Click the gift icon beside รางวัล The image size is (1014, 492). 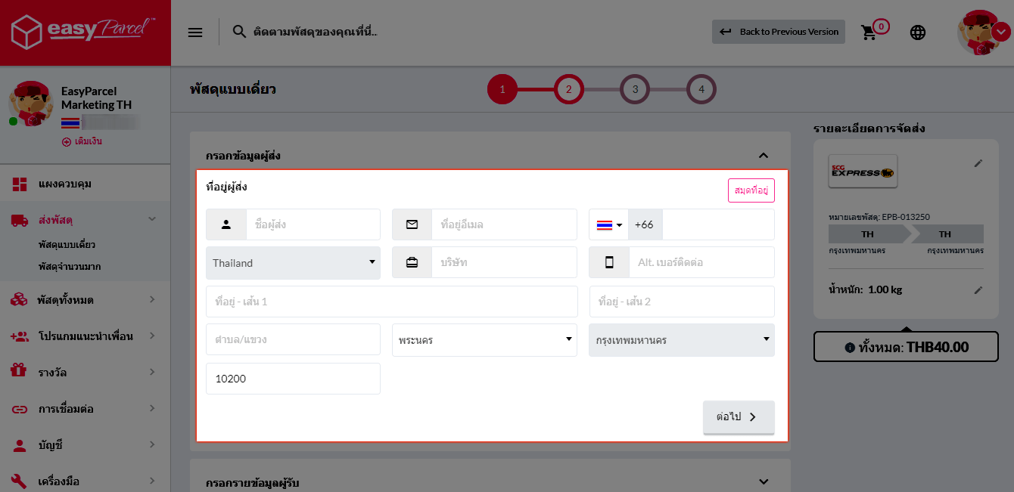20,372
